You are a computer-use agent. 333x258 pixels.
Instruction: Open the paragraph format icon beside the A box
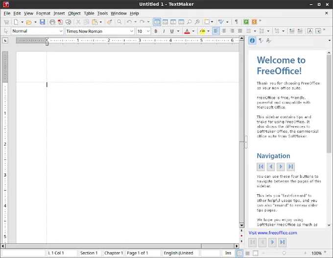[318, 31]
